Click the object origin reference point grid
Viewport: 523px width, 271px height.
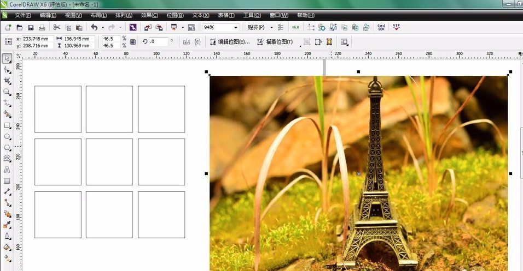pyautogui.click(x=8, y=41)
